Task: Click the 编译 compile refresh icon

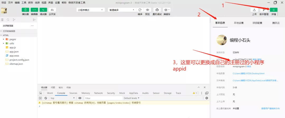Action: click(x=140, y=10)
